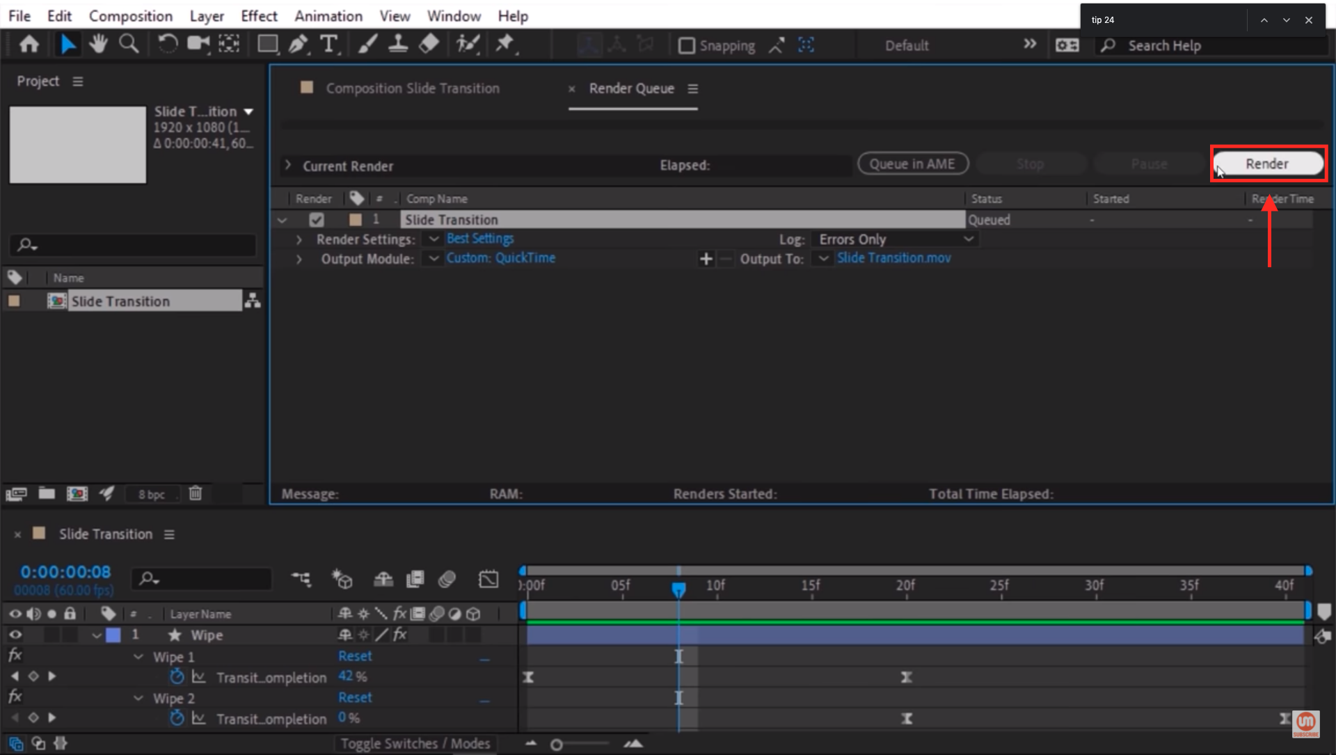Viewport: 1336px width, 755px height.
Task: Click the Draft 3D icon in timeline
Action: click(x=342, y=579)
